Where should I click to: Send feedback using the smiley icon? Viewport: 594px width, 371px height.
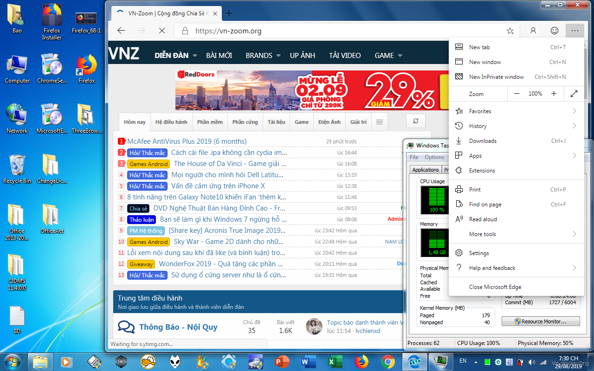point(555,31)
